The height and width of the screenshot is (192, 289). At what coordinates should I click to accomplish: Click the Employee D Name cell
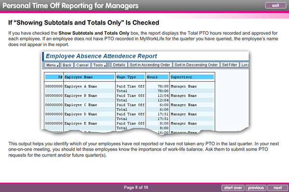[x=80, y=115]
